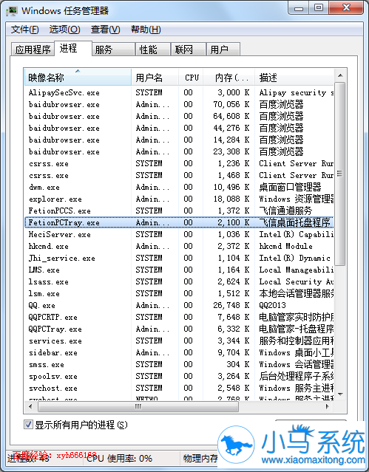The height and width of the screenshot is (472, 369).
Task: Click CPU 使用率 status bar entry
Action: (119, 459)
